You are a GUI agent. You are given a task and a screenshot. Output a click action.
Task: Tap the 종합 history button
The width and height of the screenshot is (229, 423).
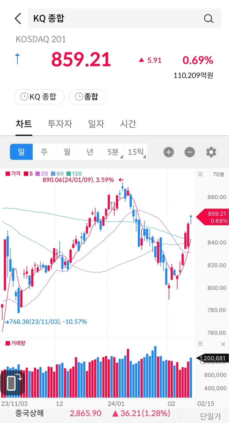tap(88, 97)
